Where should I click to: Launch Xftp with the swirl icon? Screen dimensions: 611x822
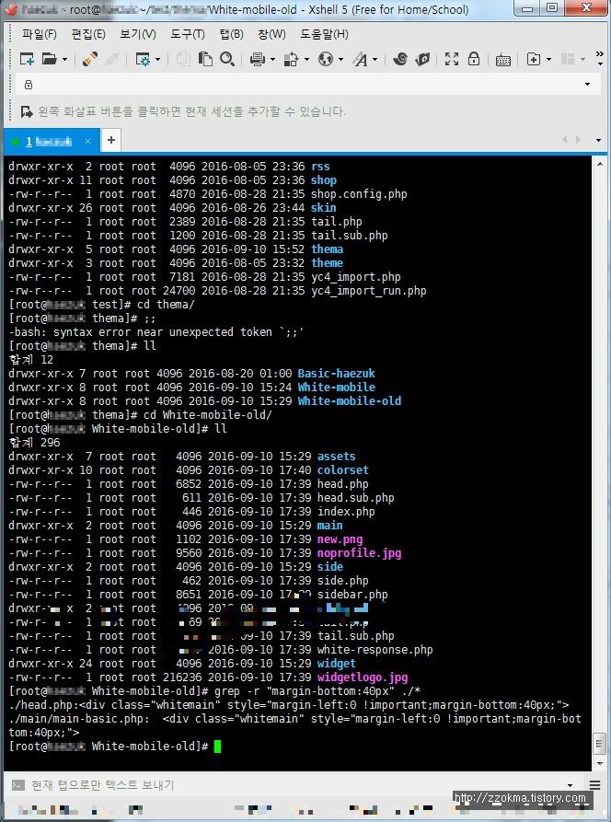tap(400, 59)
